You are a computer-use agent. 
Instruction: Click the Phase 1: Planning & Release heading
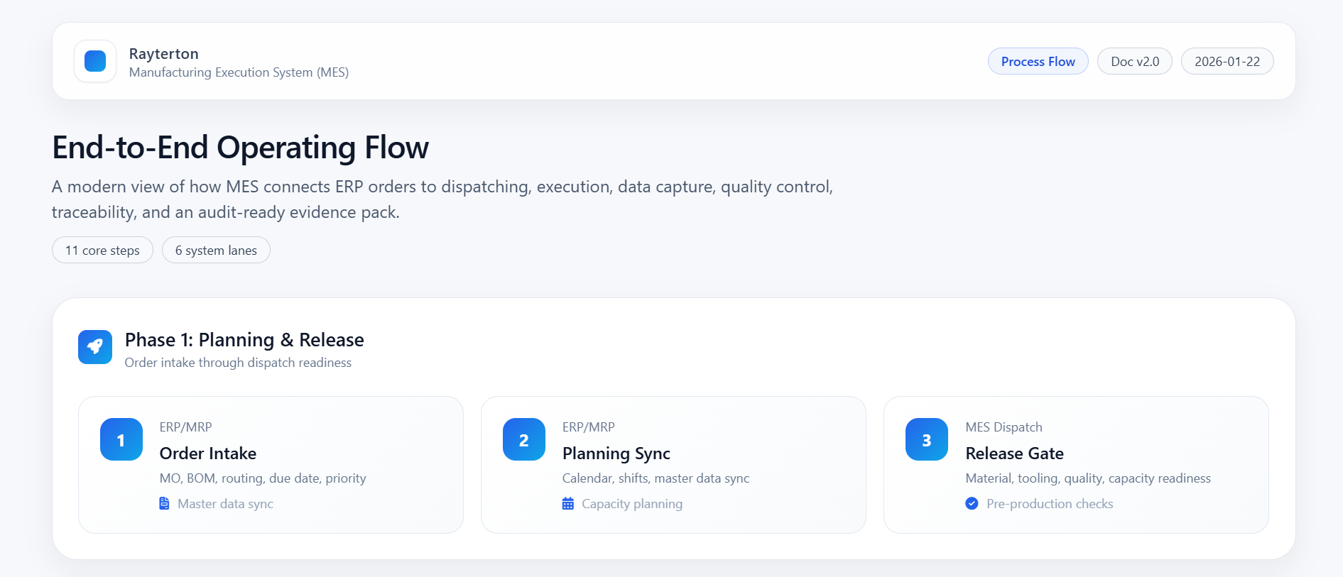(x=244, y=340)
